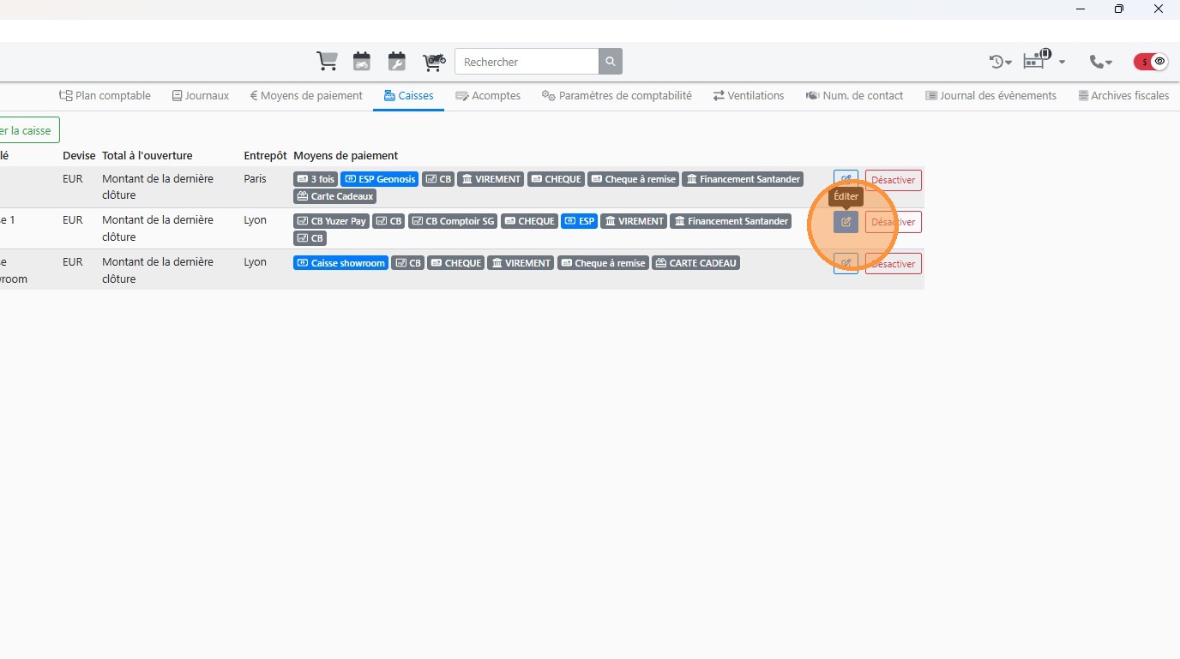Click the Entrepôt column header

pos(265,156)
